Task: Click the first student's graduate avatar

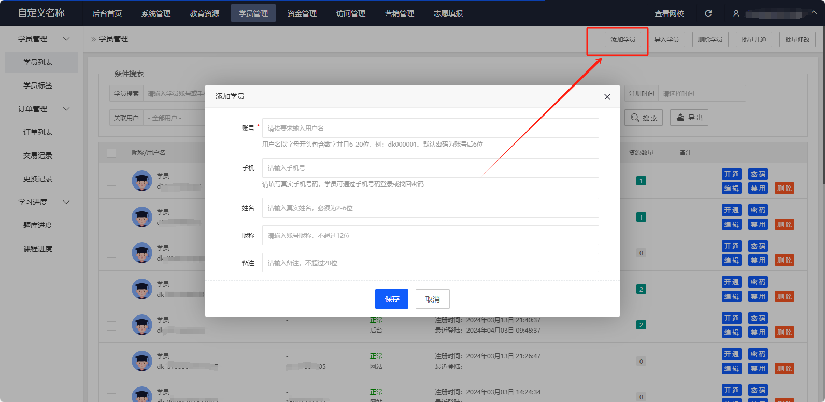Action: pyautogui.click(x=141, y=181)
